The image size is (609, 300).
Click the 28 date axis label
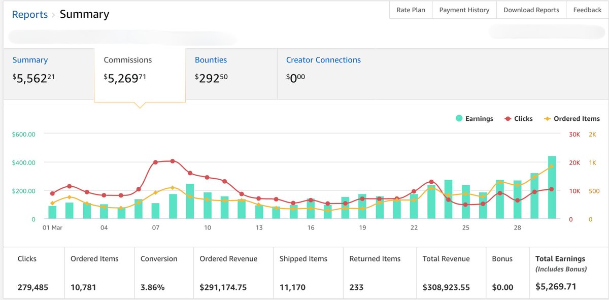point(518,228)
